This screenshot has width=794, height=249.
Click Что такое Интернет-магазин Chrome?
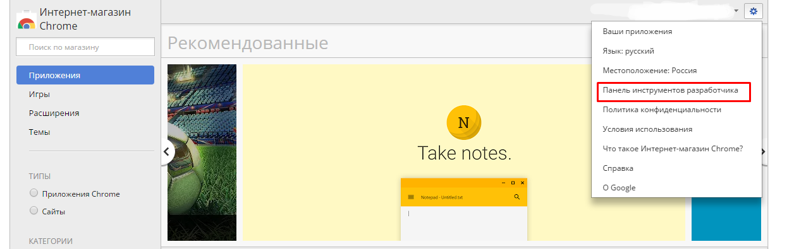676,148
